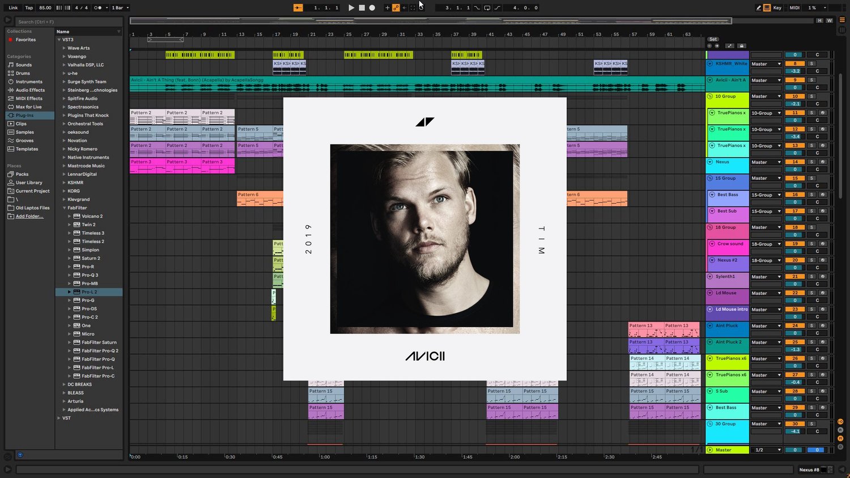Click the Master volume field
This screenshot has height=478, width=850.
click(x=795, y=450)
